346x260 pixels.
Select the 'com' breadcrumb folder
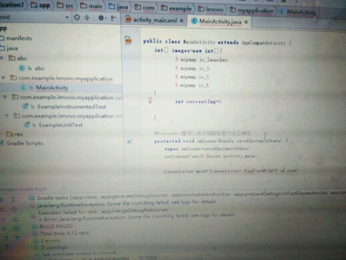tap(144, 7)
